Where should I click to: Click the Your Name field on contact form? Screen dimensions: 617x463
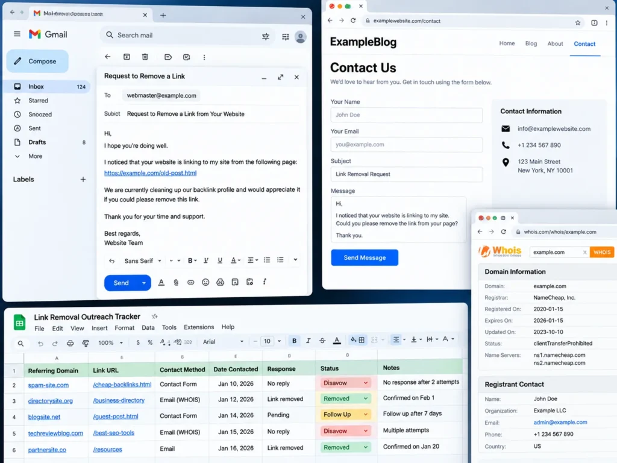pyautogui.click(x=407, y=115)
